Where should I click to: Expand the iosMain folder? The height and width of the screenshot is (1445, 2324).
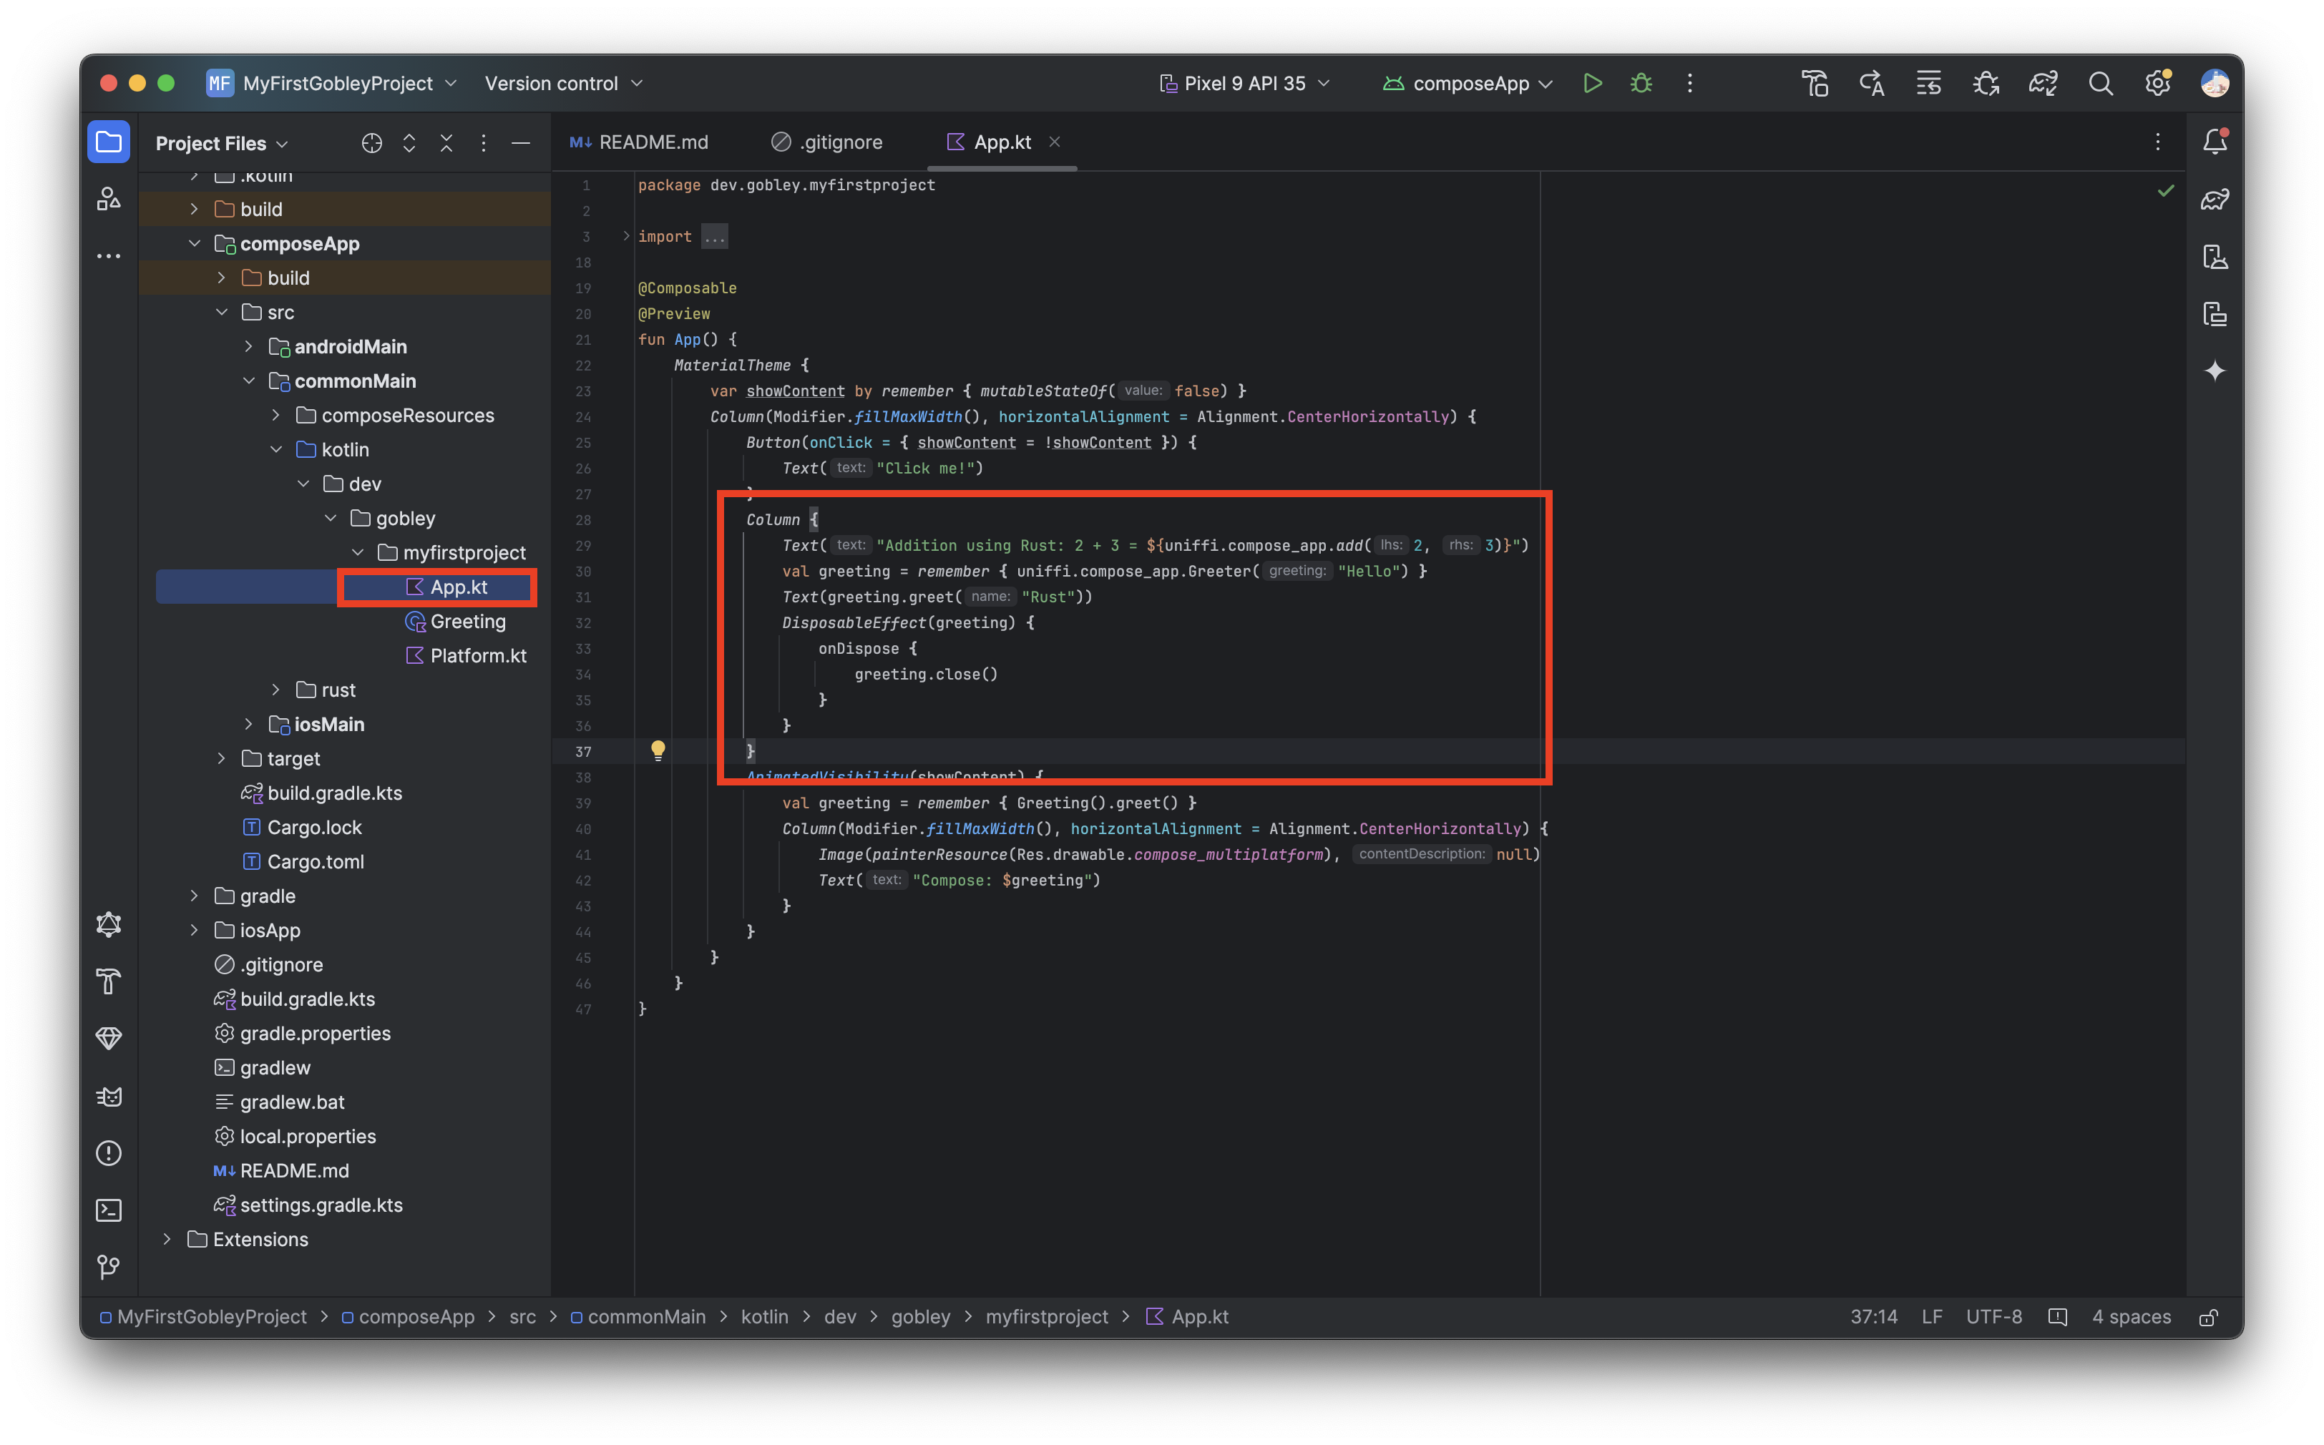tap(248, 725)
